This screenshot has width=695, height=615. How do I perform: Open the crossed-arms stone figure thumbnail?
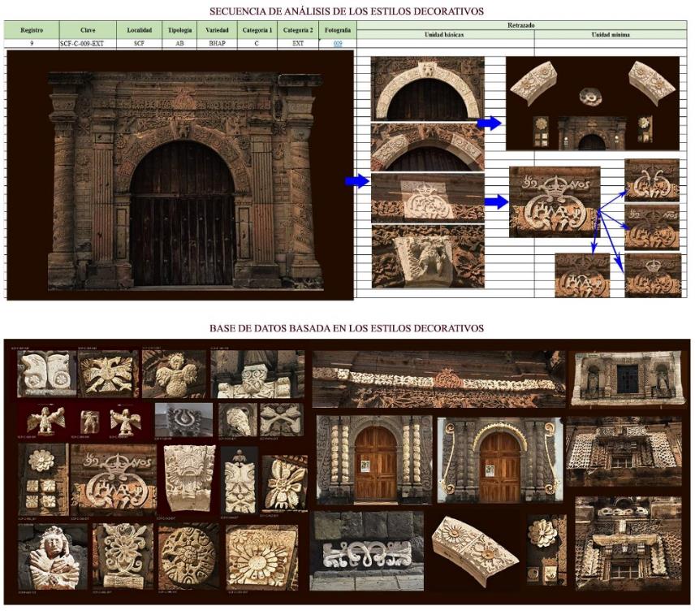pyautogui.click(x=52, y=557)
